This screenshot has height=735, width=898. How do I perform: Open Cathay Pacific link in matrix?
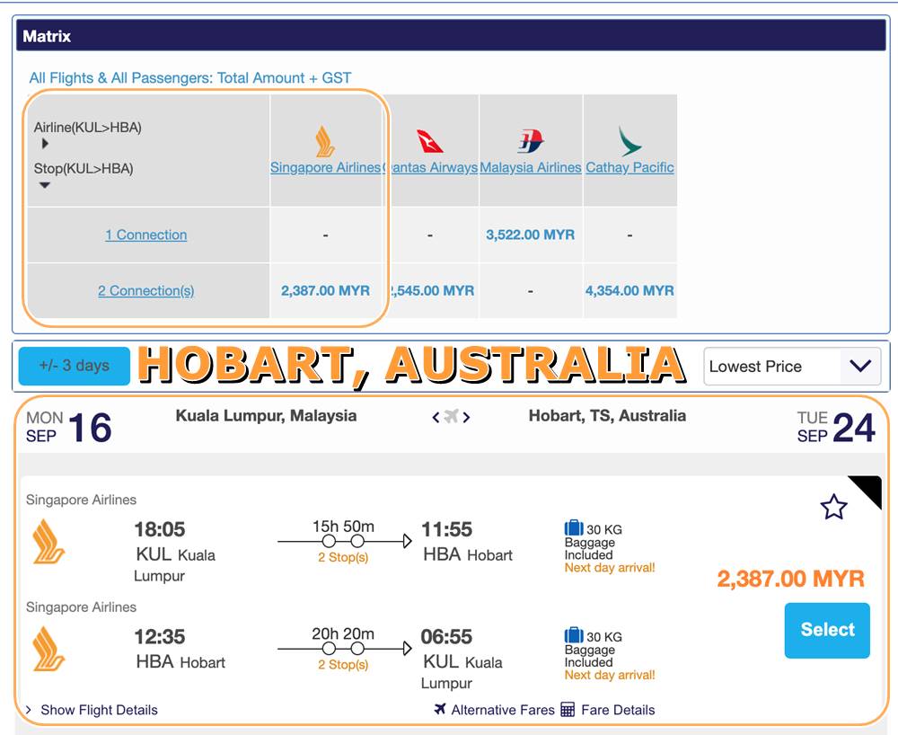(x=629, y=167)
